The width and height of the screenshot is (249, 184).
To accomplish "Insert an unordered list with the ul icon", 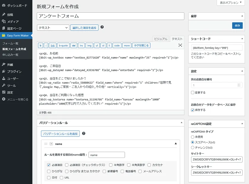I will click(98, 45).
